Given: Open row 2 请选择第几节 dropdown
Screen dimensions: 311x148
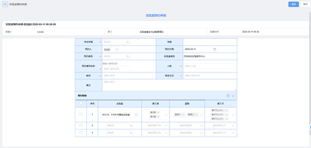Looking at the screenshot, I should [x=221, y=126].
